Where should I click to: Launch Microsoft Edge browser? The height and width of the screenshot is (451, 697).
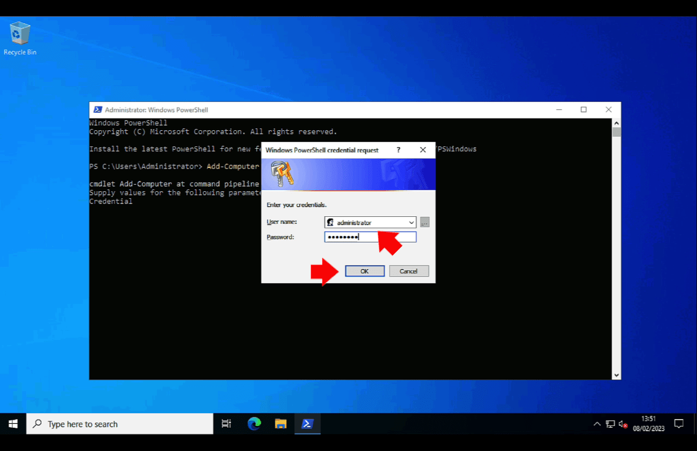point(254,424)
